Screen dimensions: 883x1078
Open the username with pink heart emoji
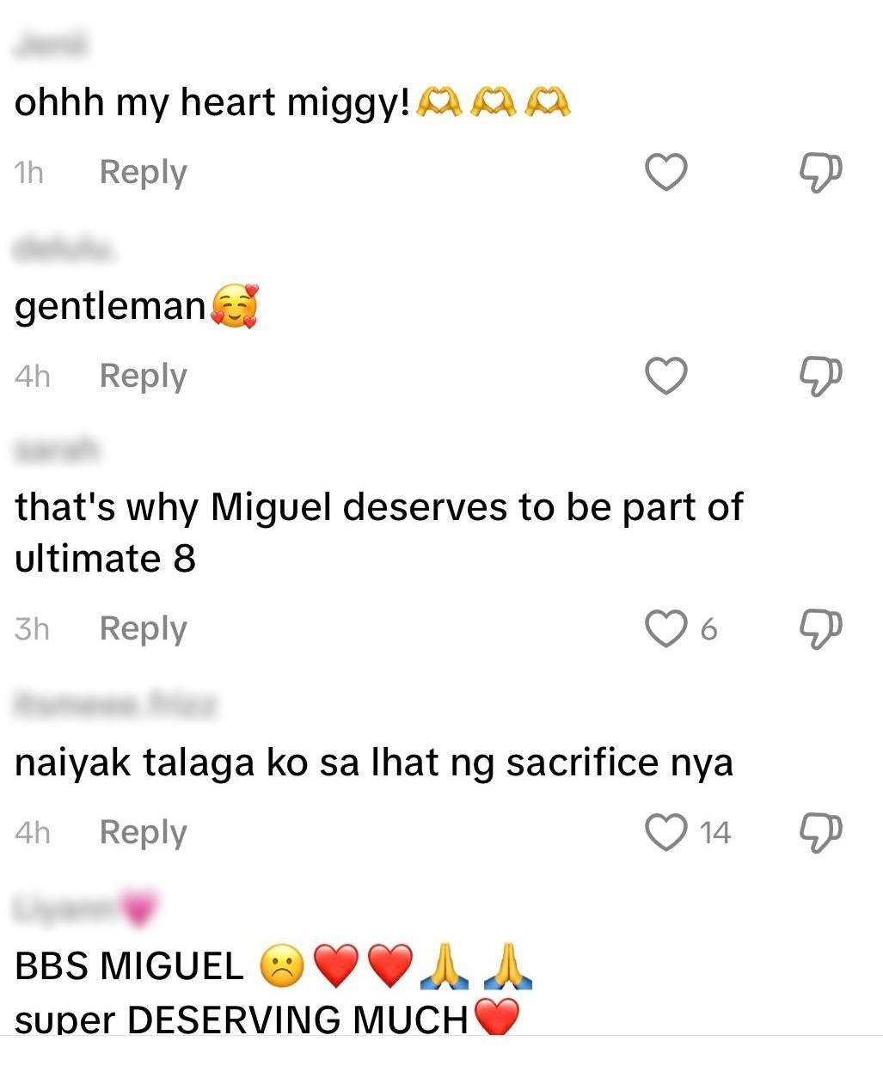click(86, 907)
